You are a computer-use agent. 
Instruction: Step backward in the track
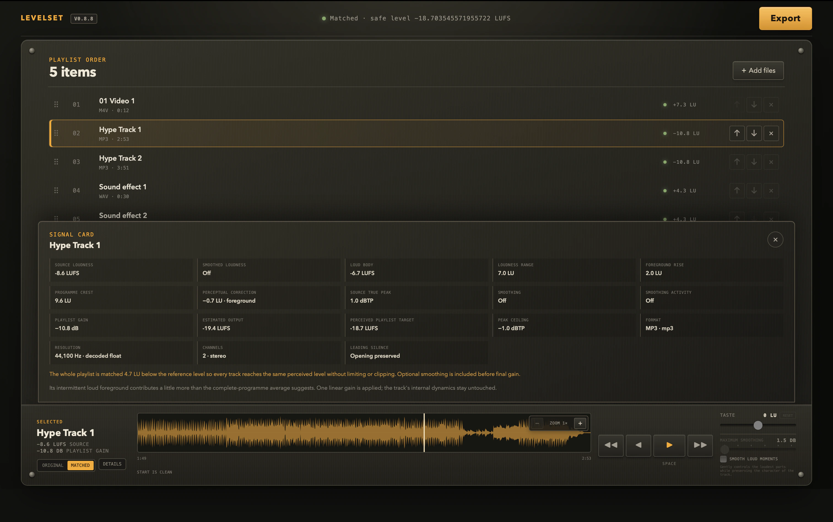click(x=638, y=445)
